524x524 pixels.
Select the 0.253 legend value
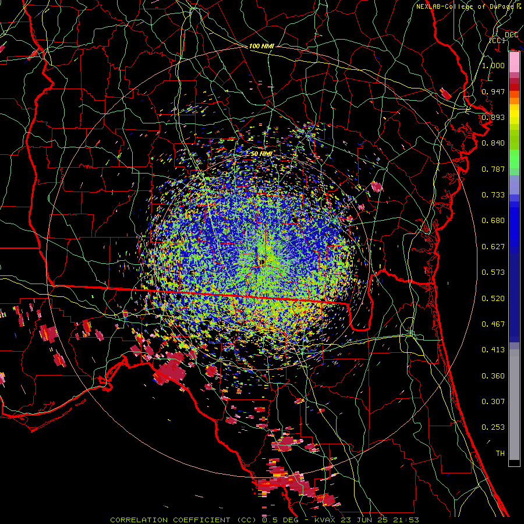(x=493, y=427)
